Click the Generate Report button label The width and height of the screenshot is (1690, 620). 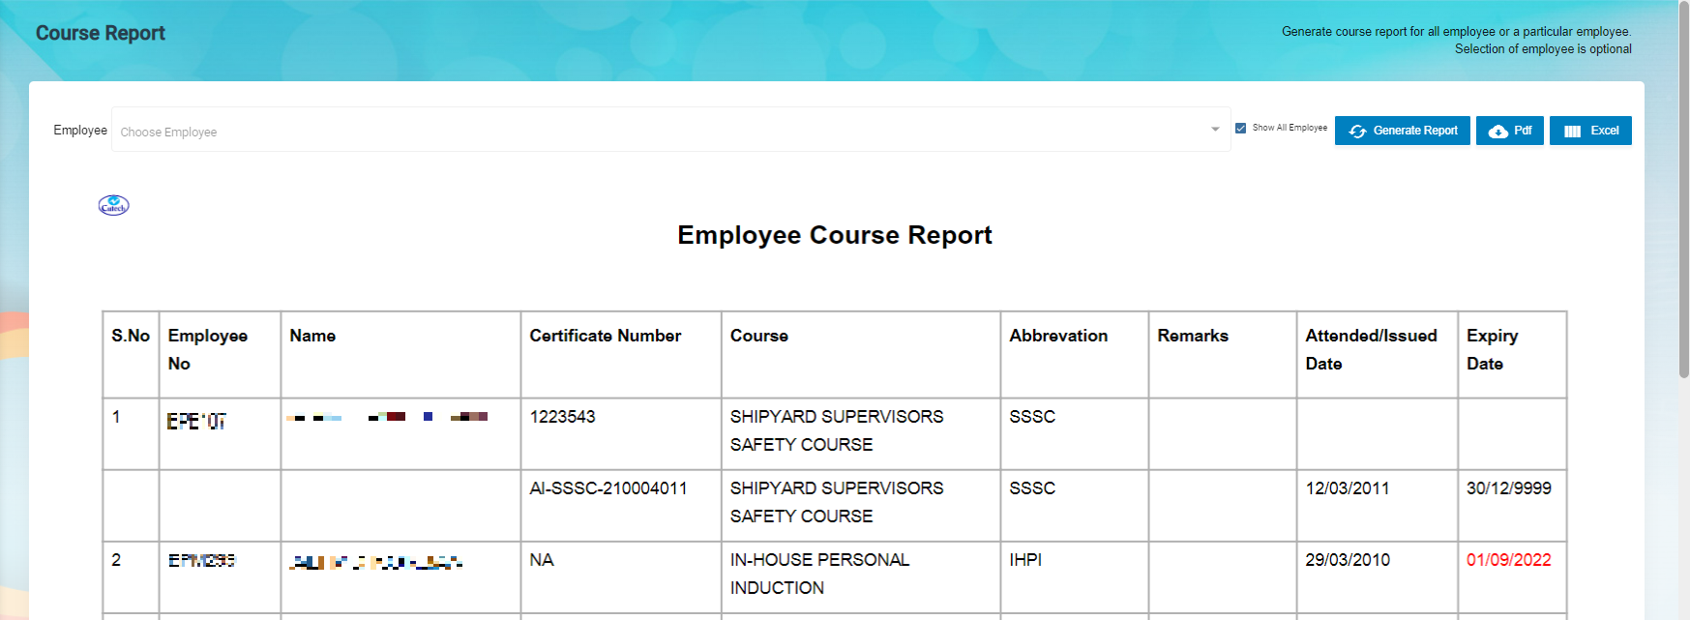1415,131
